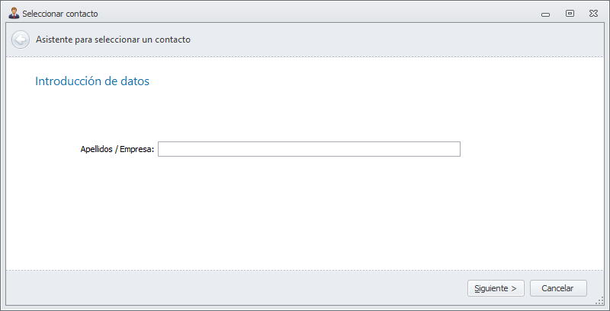The image size is (610, 311).
Task: Cancel the contact selection wizard
Action: pyautogui.click(x=557, y=288)
